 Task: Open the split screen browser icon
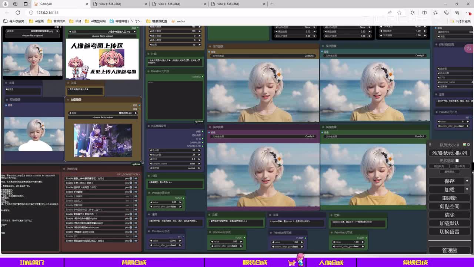click(x=424, y=13)
